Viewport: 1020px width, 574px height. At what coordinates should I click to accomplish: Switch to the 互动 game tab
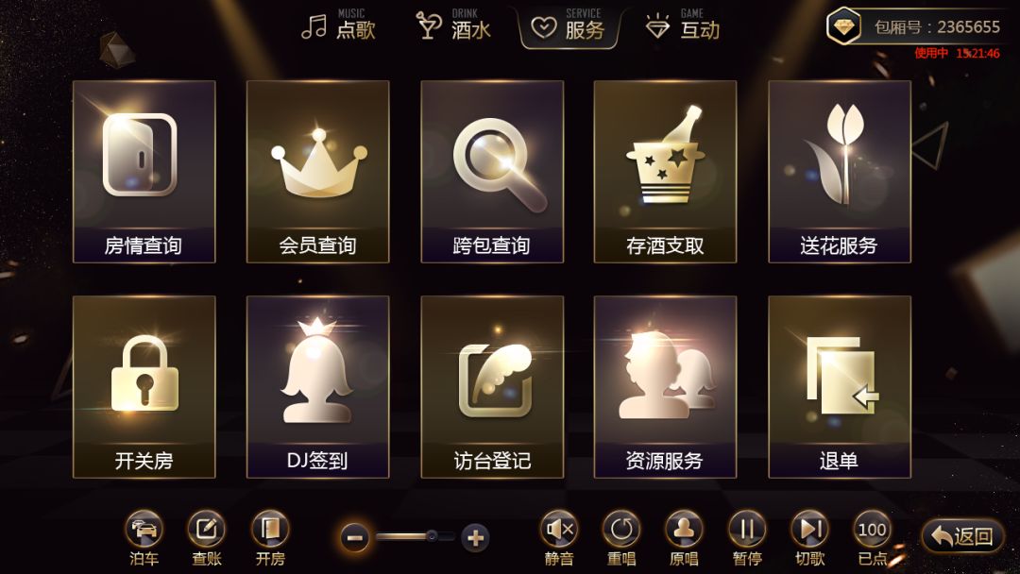point(683,26)
